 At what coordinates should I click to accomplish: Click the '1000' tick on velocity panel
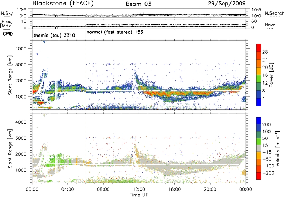(x=21, y=170)
